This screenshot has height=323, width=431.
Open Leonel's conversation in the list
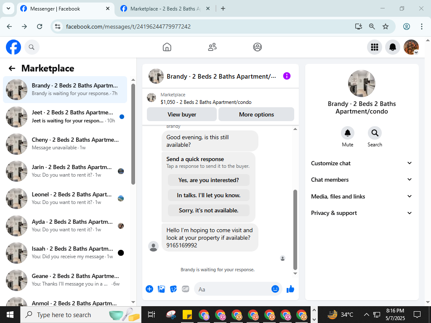pyautogui.click(x=65, y=199)
